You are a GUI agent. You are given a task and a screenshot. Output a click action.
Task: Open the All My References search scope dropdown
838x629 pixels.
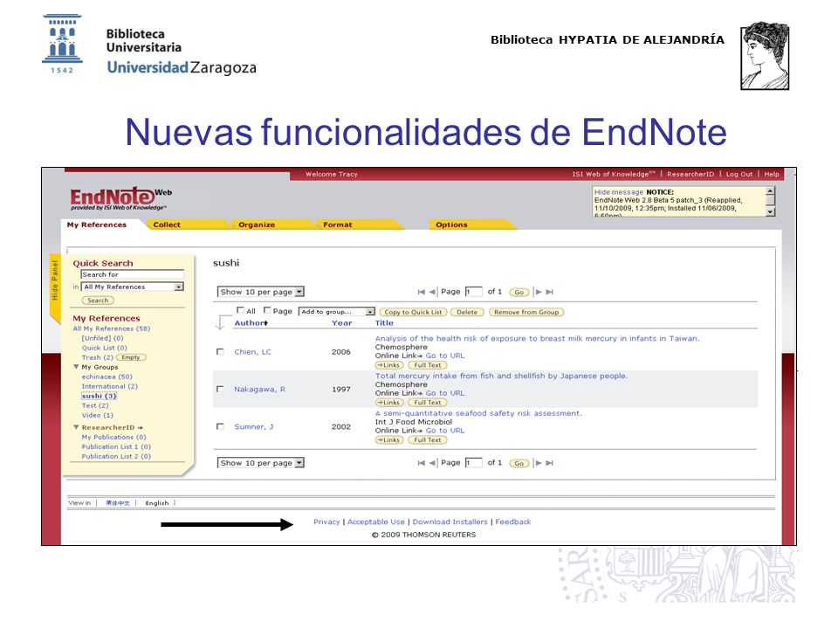coord(133,287)
